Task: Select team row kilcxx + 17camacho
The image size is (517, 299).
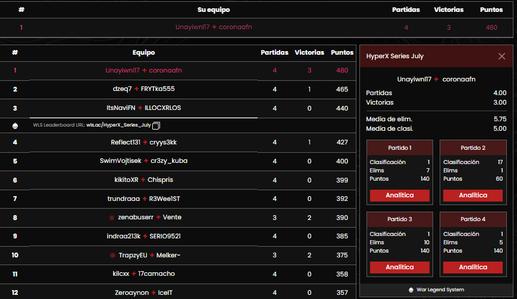Action: [x=178, y=274]
